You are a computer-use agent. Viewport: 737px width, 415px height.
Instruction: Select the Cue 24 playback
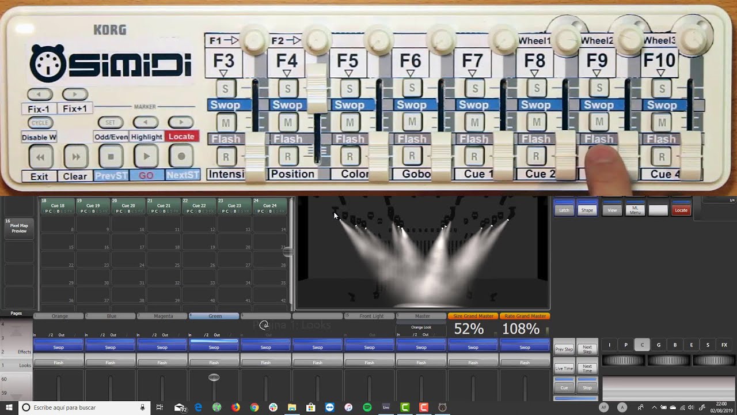269,206
